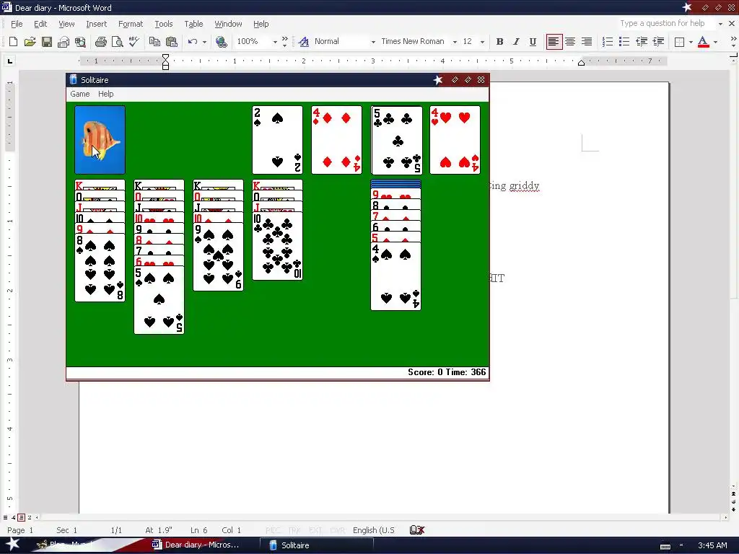
Task: Save the document with the floppy icon
Action: 47,41
